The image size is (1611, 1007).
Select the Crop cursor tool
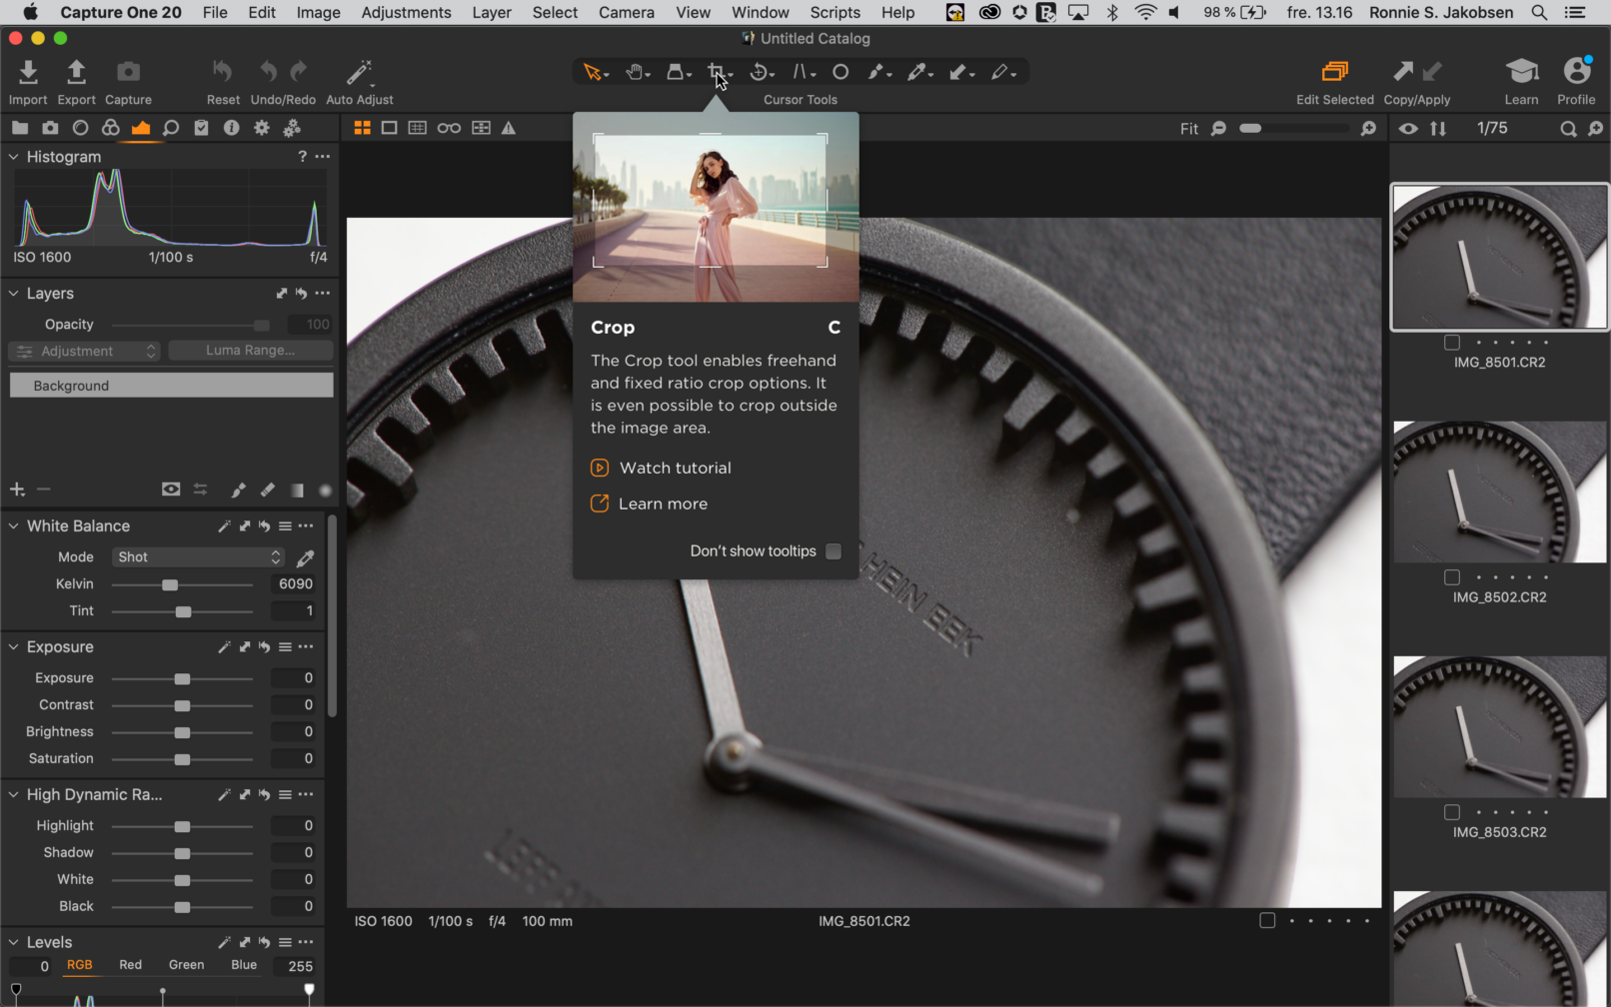click(717, 72)
